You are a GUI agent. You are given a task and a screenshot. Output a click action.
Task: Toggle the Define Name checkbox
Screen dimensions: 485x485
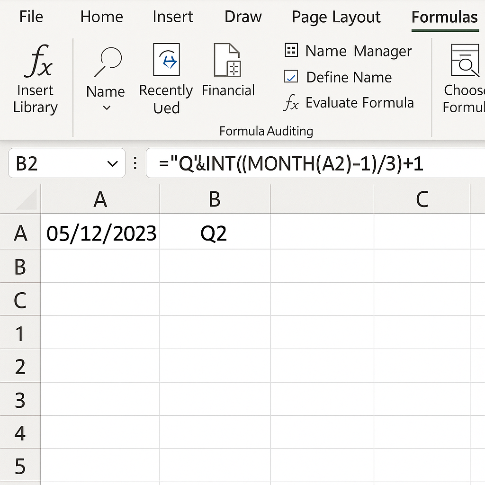click(291, 77)
